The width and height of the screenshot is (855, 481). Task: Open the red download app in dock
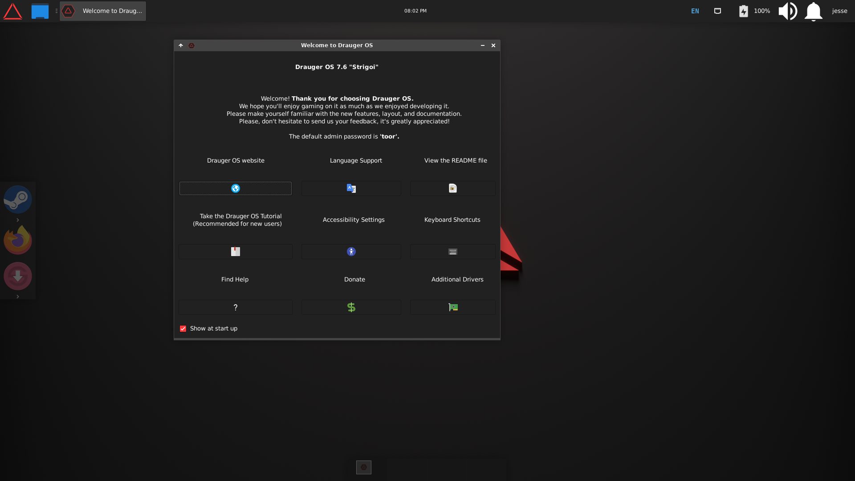[18, 276]
